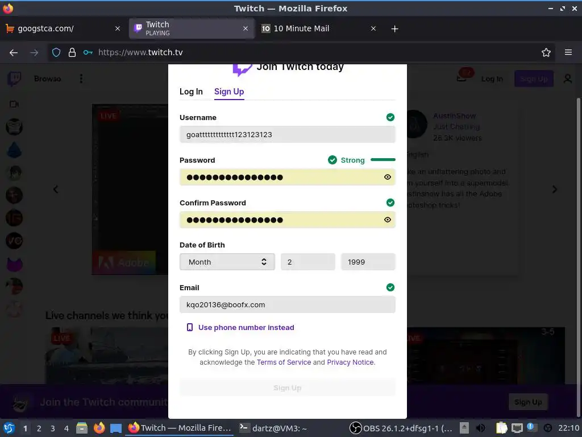Click the Just Chatting category text
The image size is (582, 437).
click(x=456, y=127)
